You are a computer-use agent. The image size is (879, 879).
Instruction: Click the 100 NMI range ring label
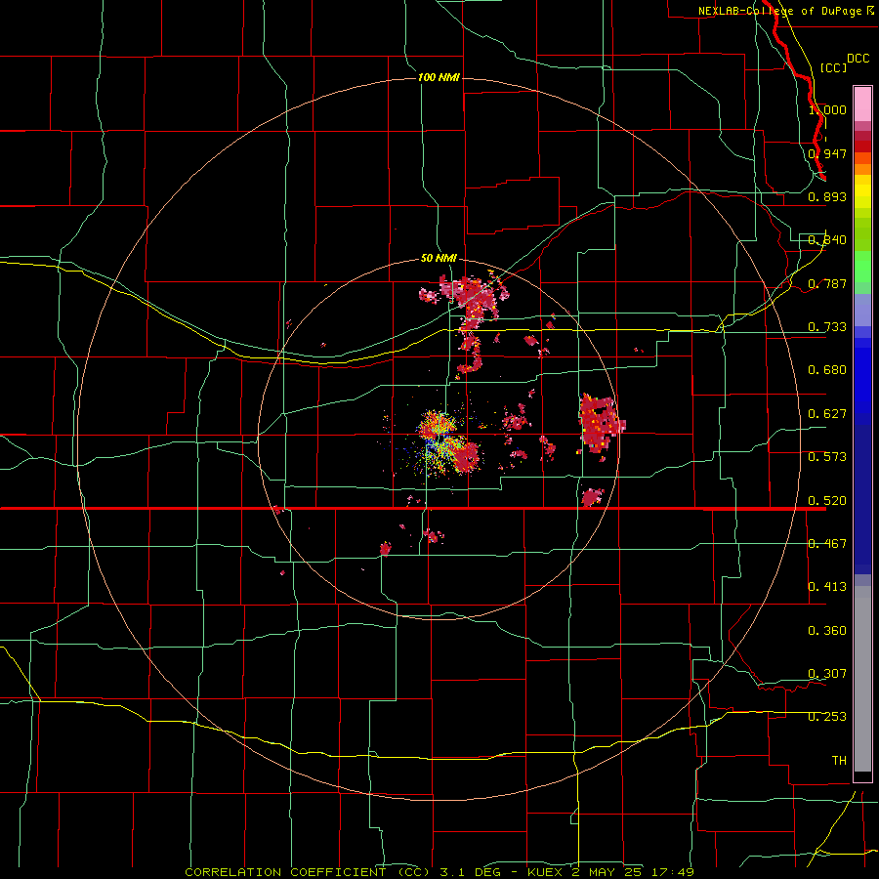[439, 77]
